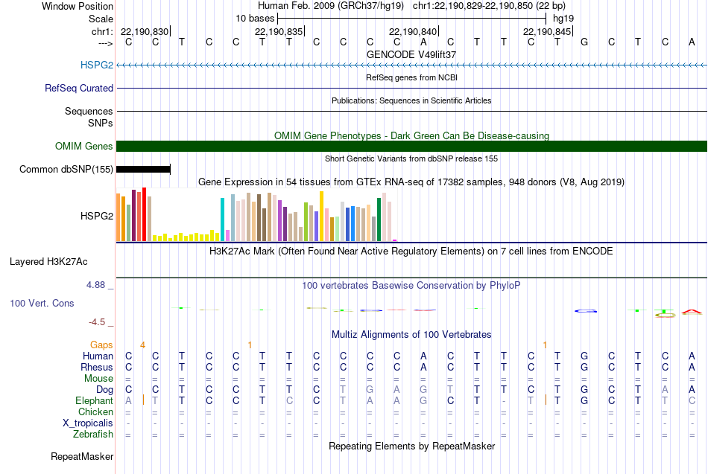Click the black Common dbSNP variant bar
This screenshot has width=708, height=474.
point(144,169)
